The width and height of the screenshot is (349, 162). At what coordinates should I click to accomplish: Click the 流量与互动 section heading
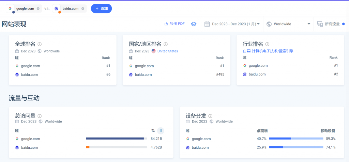point(24,98)
